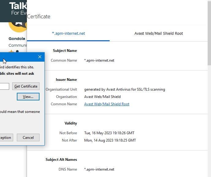Click the Gondola avatar badge image
The image size is (211, 177).
point(18,27)
